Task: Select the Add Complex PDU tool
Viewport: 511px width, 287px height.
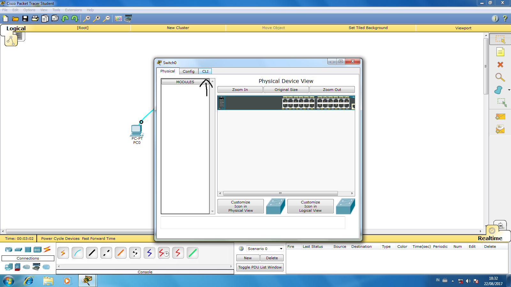Action: point(500,129)
